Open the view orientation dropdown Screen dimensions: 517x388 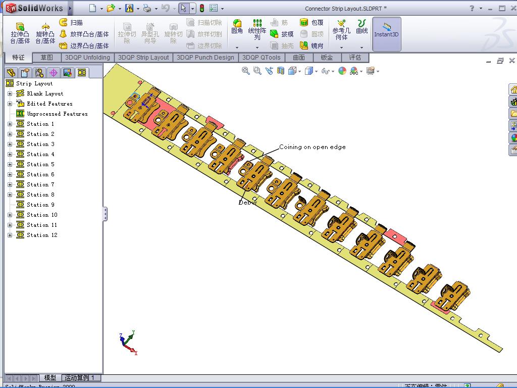click(x=300, y=71)
